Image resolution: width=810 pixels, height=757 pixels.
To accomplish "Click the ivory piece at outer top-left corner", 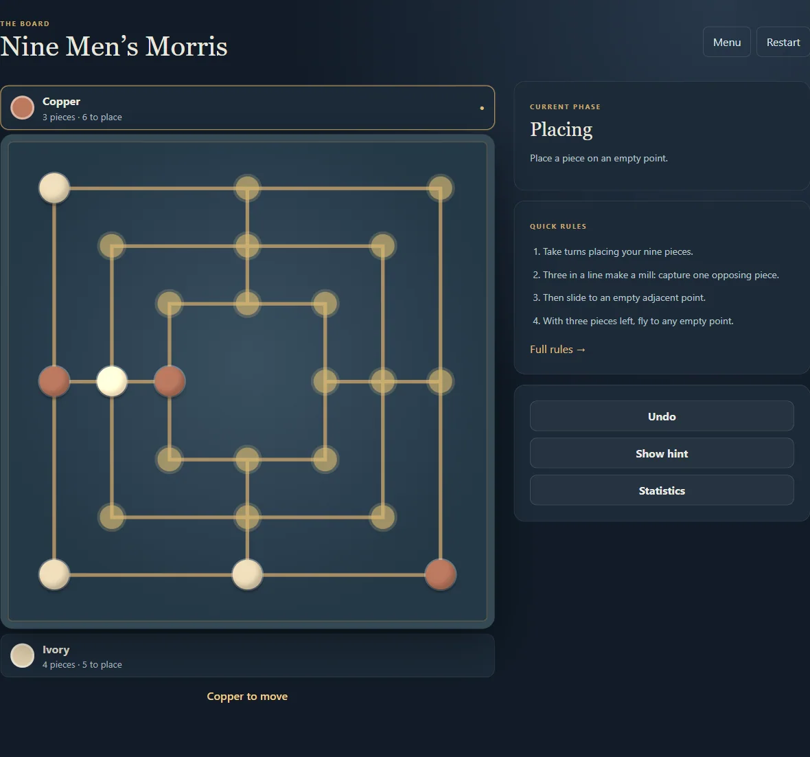I will (x=54, y=188).
